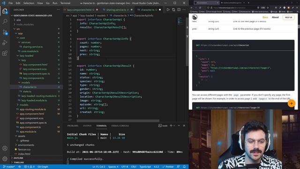Expand the e2e folder
The height and width of the screenshot is (169, 300).
(x=19, y=20)
